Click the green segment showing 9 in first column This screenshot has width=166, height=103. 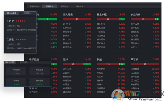click(47, 19)
